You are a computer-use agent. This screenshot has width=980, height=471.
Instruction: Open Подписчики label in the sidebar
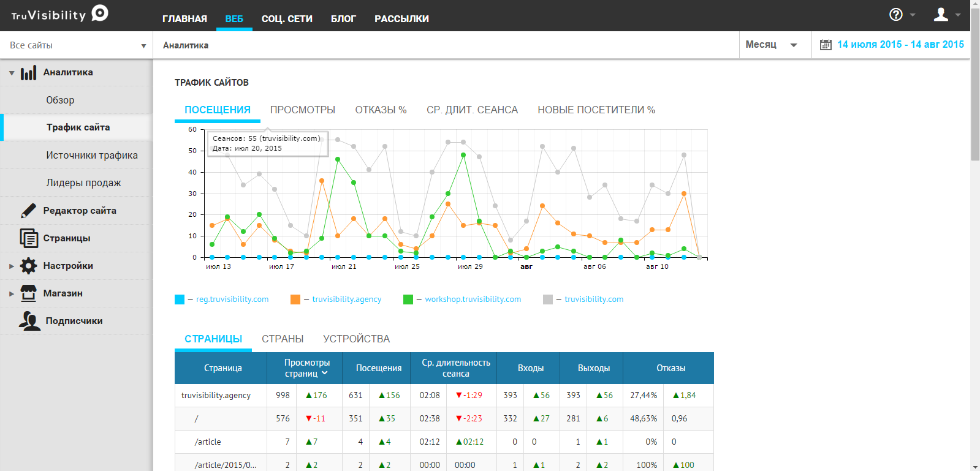point(74,321)
